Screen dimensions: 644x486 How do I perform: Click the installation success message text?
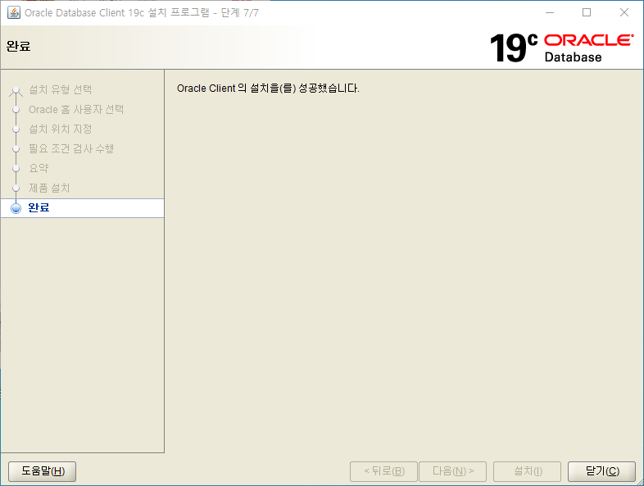pyautogui.click(x=268, y=89)
